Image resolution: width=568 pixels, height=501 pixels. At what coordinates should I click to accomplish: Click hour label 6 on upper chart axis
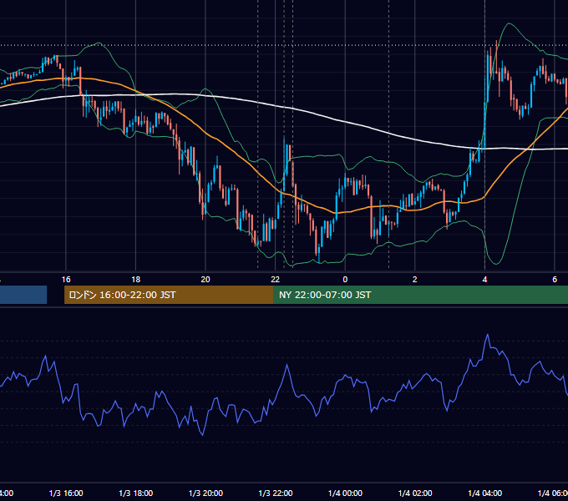555,280
